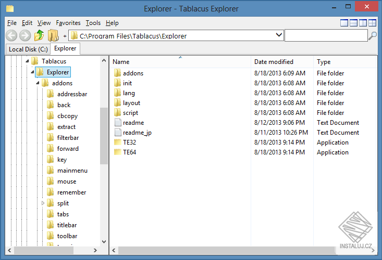Open the View menu
The width and height of the screenshot is (382, 260).
[x=44, y=23]
